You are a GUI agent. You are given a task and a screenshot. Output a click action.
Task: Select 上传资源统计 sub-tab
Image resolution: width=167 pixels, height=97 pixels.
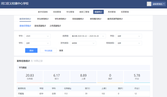point(55,26)
